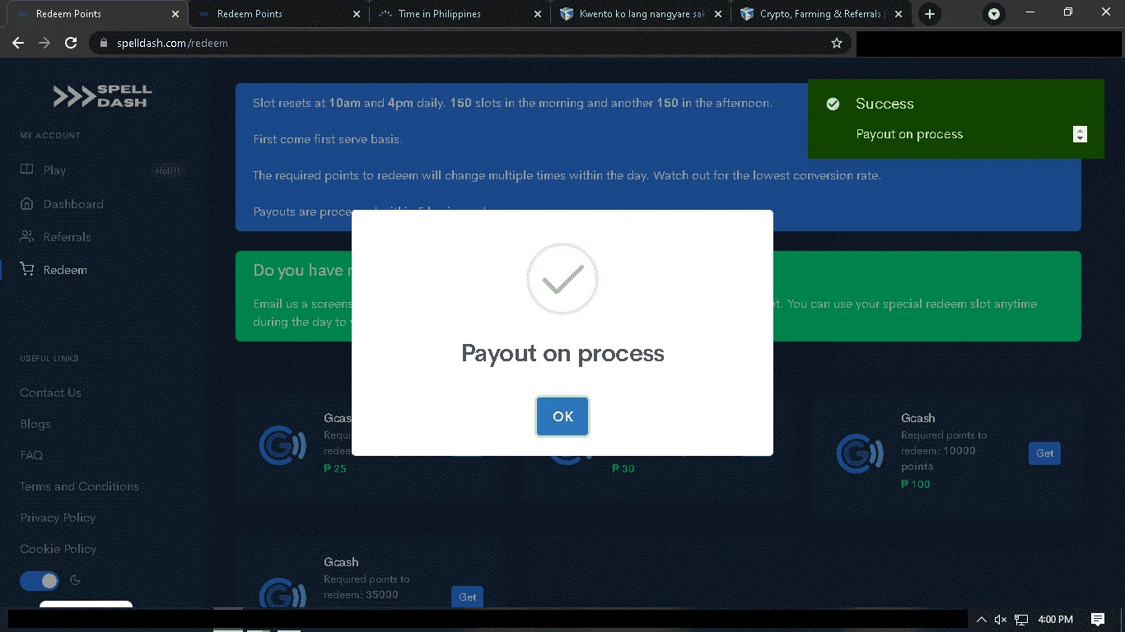The image size is (1125, 632).
Task: Open the Blogs link
Action: point(35,424)
